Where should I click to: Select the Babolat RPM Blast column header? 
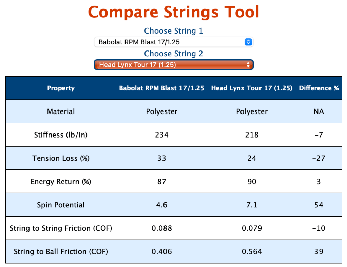point(161,88)
